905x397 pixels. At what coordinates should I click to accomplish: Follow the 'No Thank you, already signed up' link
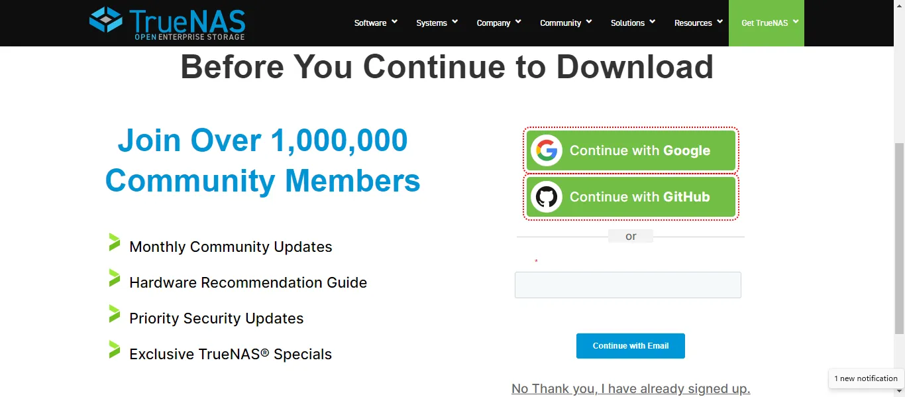click(631, 389)
